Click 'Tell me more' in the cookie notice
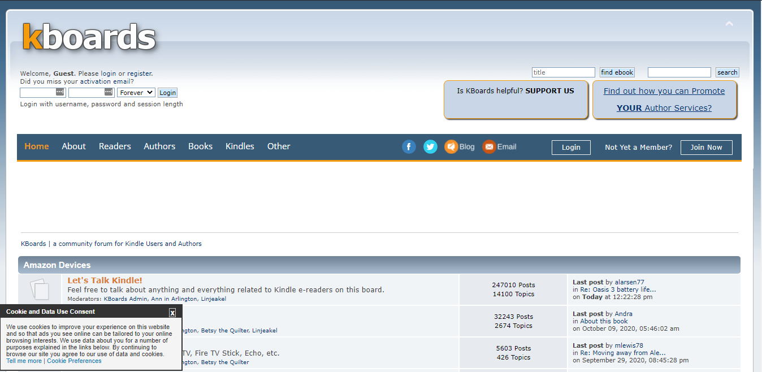 [24, 361]
